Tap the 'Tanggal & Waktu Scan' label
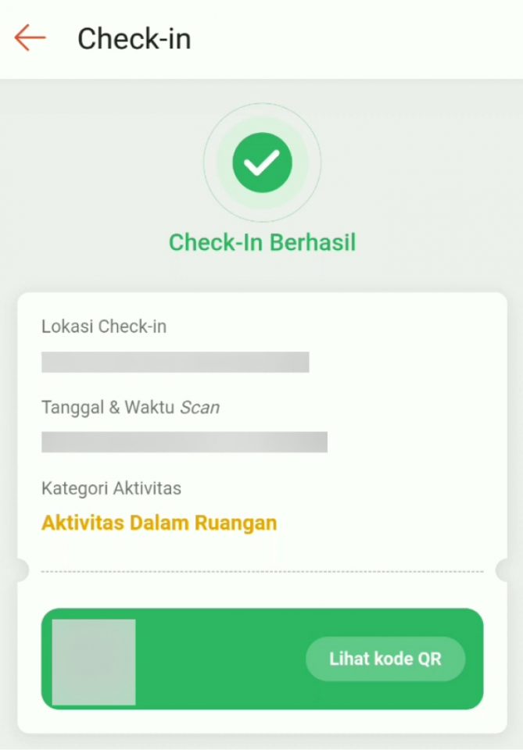This screenshot has height=750, width=523. pos(130,407)
